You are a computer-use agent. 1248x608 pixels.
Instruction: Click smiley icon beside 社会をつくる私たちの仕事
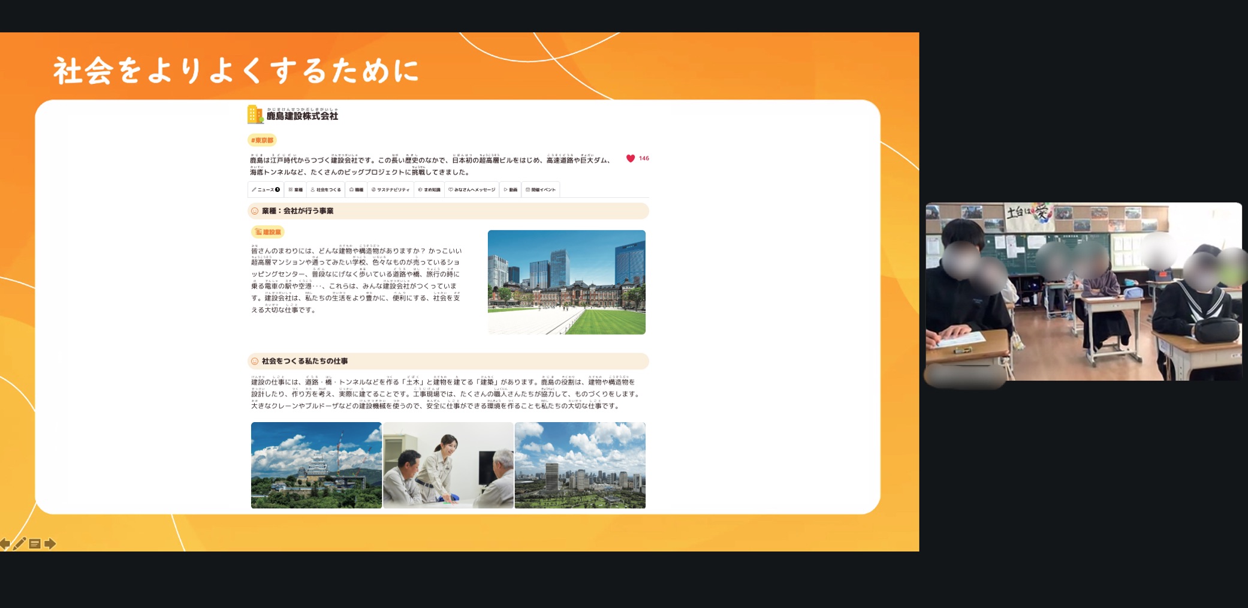click(x=255, y=361)
